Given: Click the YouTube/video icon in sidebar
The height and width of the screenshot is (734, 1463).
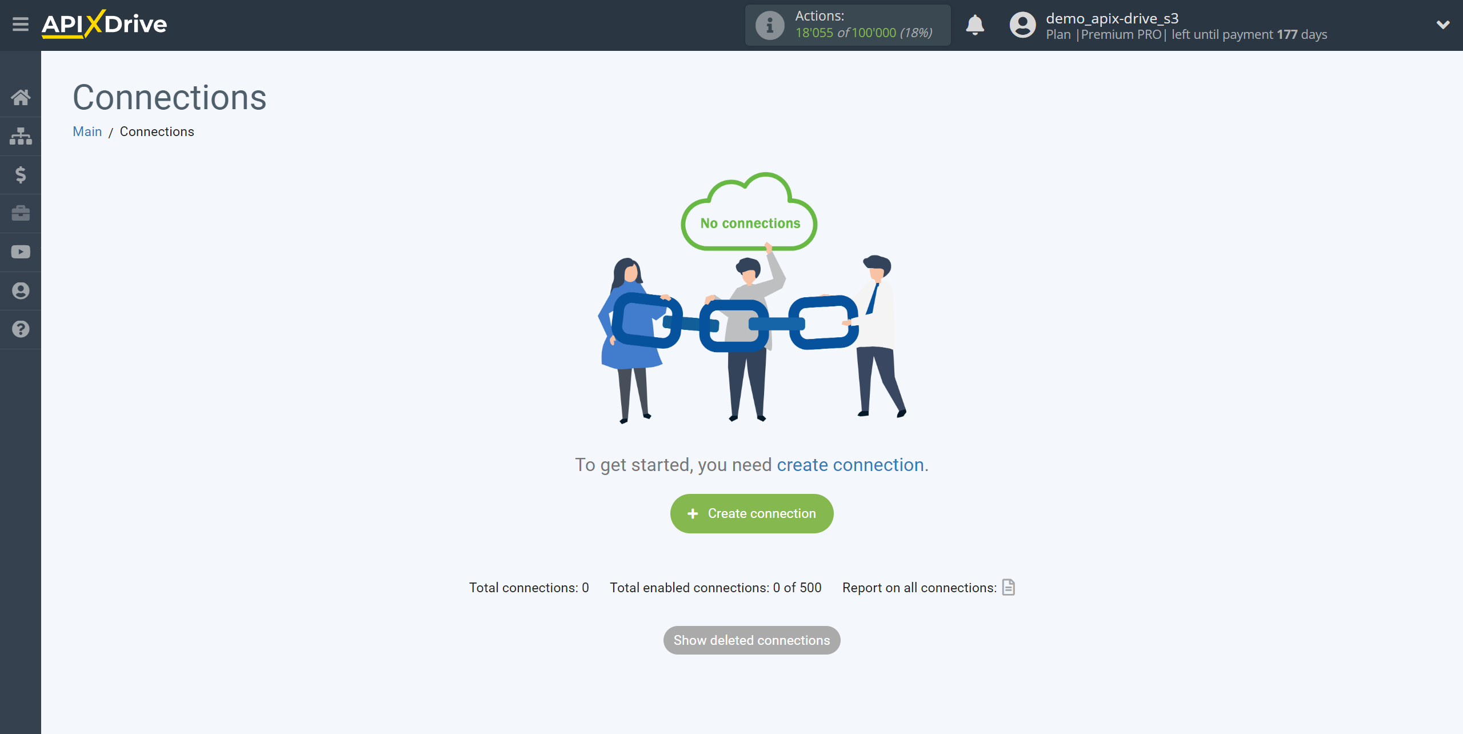Looking at the screenshot, I should 21,252.
